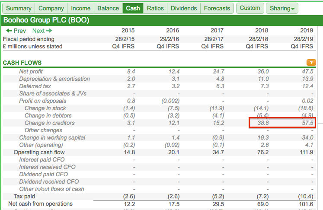The height and width of the screenshot is (210, 323).
Task: Click the Dividend paid CFO label
Action: point(44,175)
